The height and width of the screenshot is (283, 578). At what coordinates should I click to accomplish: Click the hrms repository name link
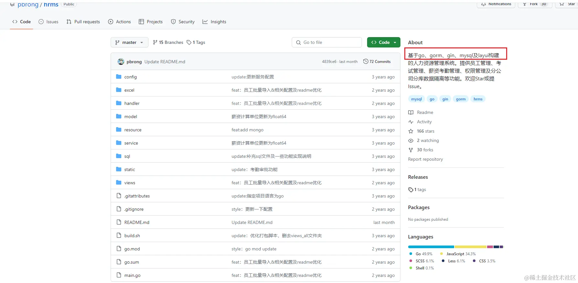pyautogui.click(x=51, y=5)
